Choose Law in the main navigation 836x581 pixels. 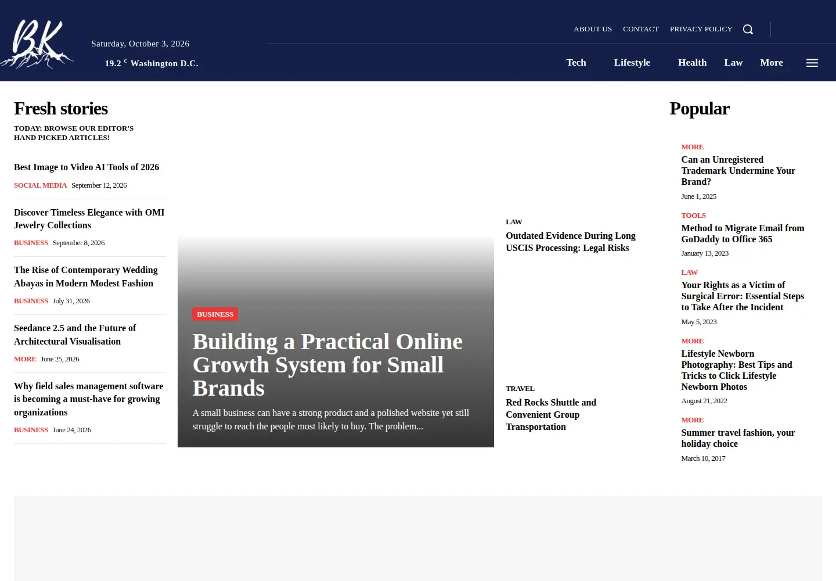coord(733,63)
